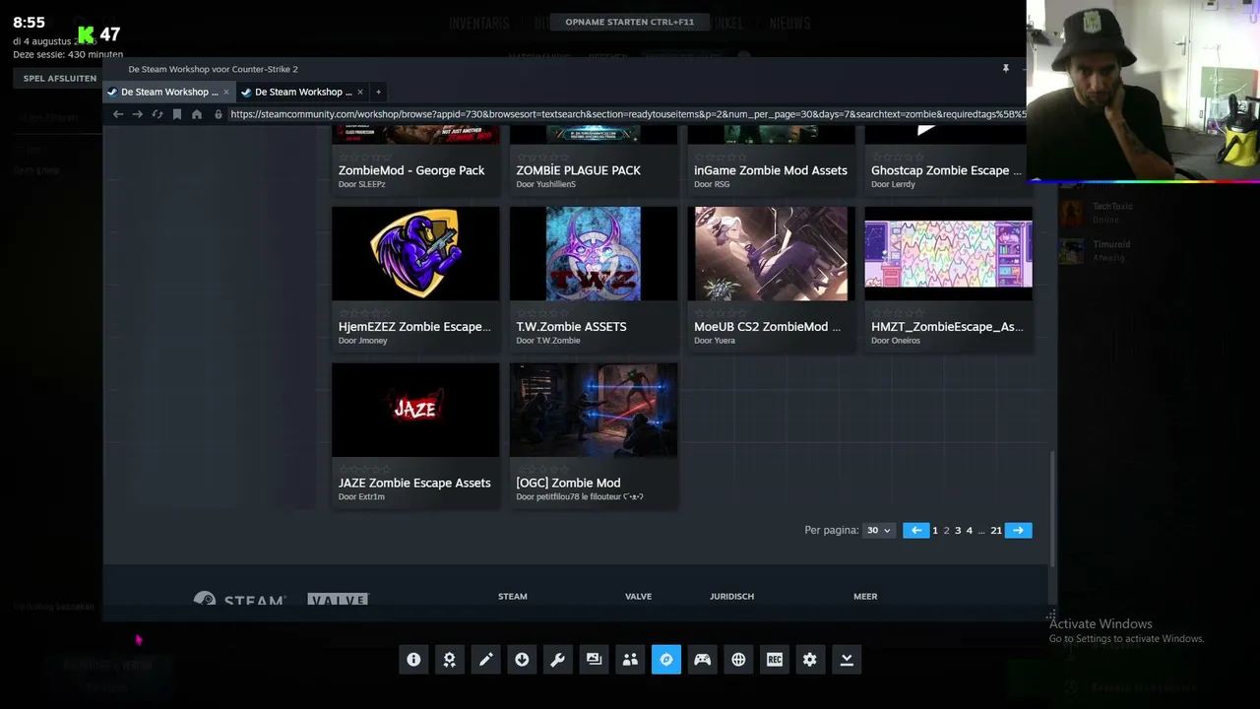Click the padlock site security icon

(219, 114)
